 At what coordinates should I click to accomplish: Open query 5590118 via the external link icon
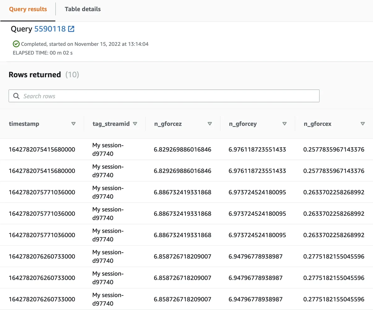point(71,29)
